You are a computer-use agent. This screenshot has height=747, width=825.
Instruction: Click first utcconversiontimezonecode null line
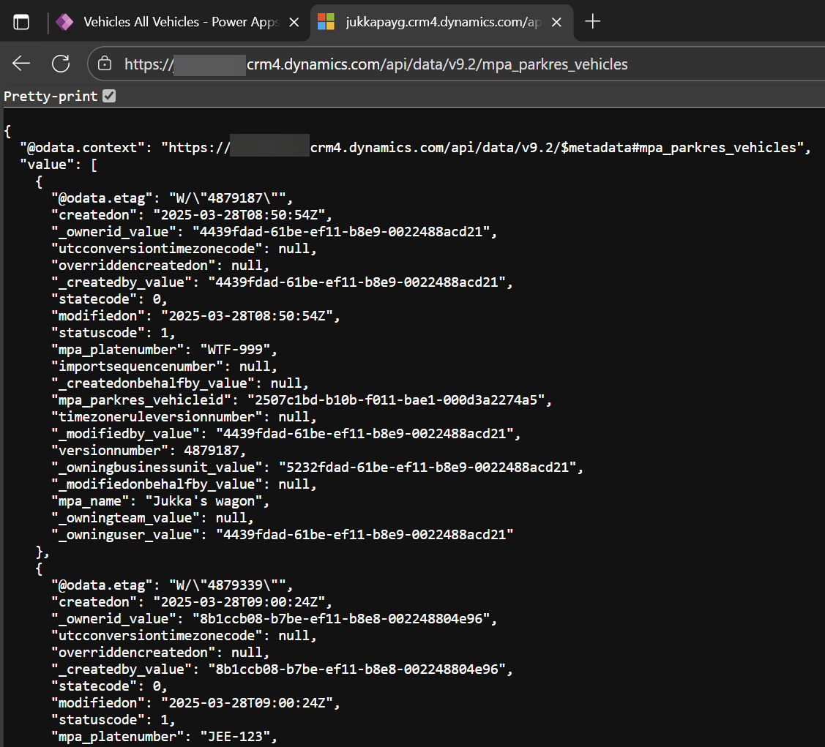184,249
